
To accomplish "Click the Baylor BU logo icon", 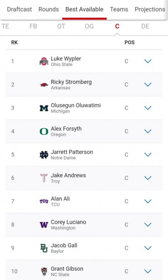I will [44, 248].
